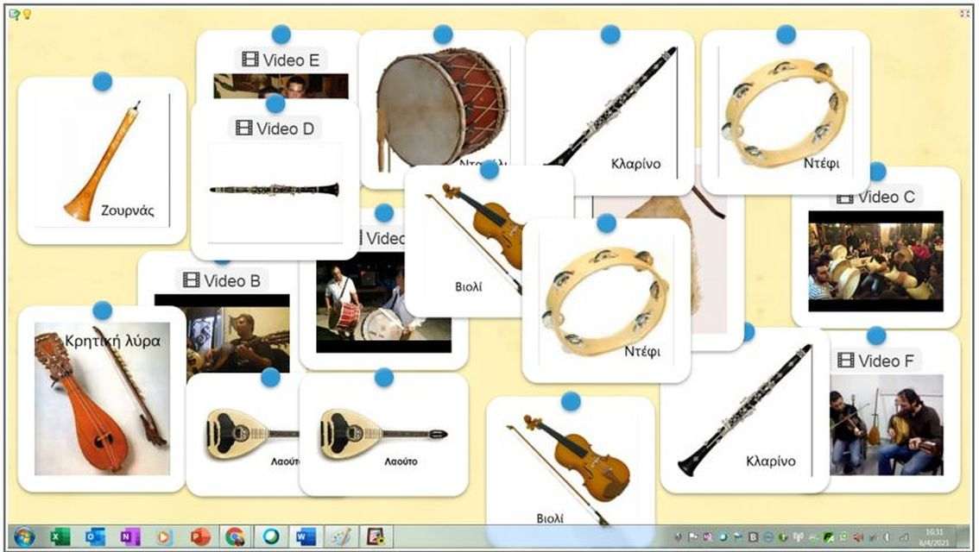Click the Video D title label
Screen dimensions: 979x552
(286, 129)
